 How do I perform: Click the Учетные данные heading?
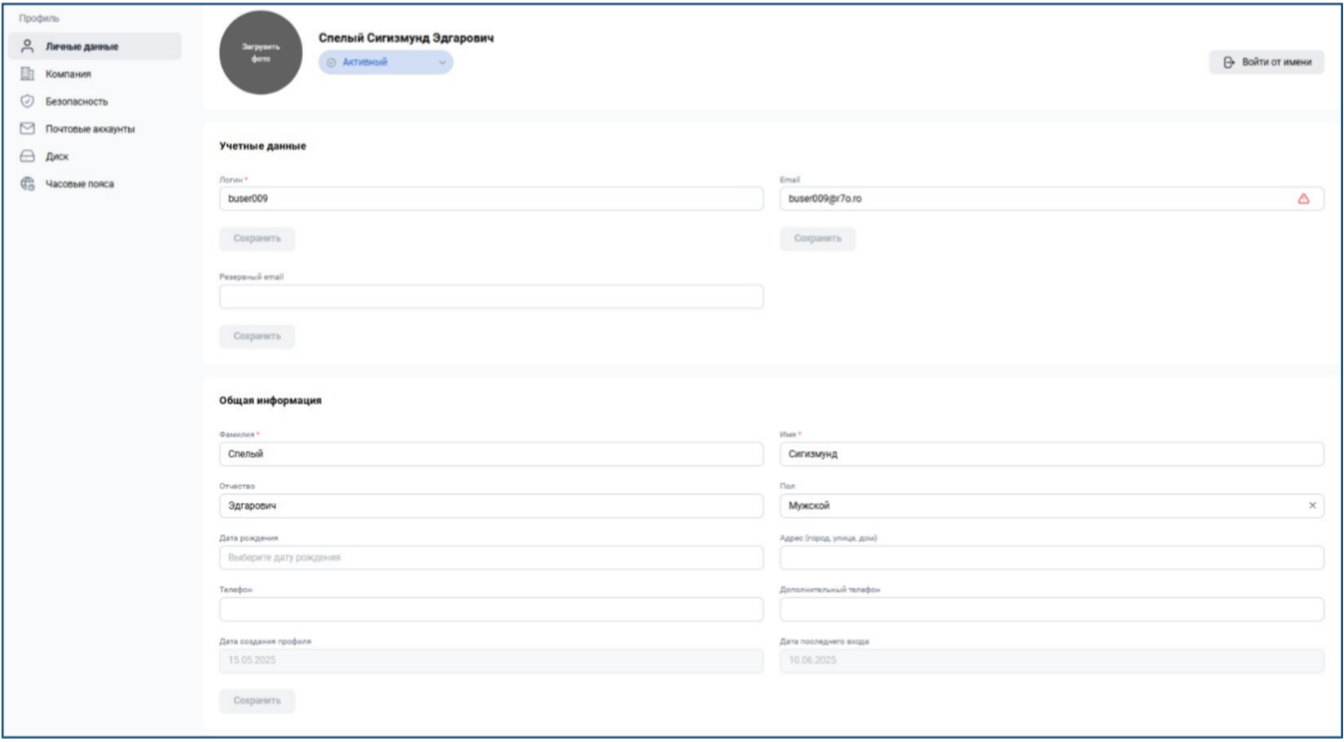[x=262, y=146]
